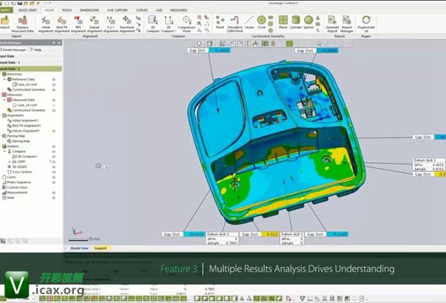This screenshot has width=446, height=303.
Task: Click the Datum ALN 2 annotation label
Action: pyautogui.click(x=222, y=234)
